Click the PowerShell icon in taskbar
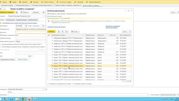The height and width of the screenshot is (101, 179). 11,99
